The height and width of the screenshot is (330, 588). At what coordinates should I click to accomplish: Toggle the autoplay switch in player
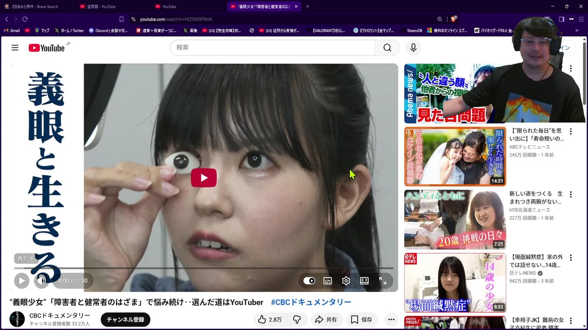coord(309,281)
